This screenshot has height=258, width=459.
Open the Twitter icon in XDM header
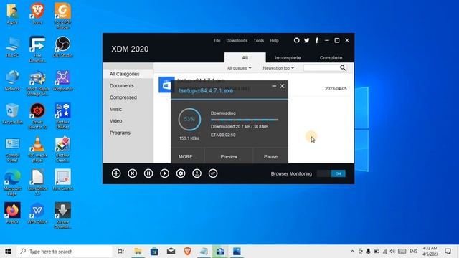tap(306, 40)
